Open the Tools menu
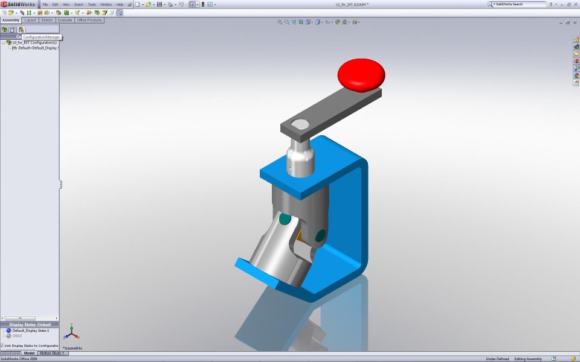The height and width of the screenshot is (362, 580). [x=92, y=4]
